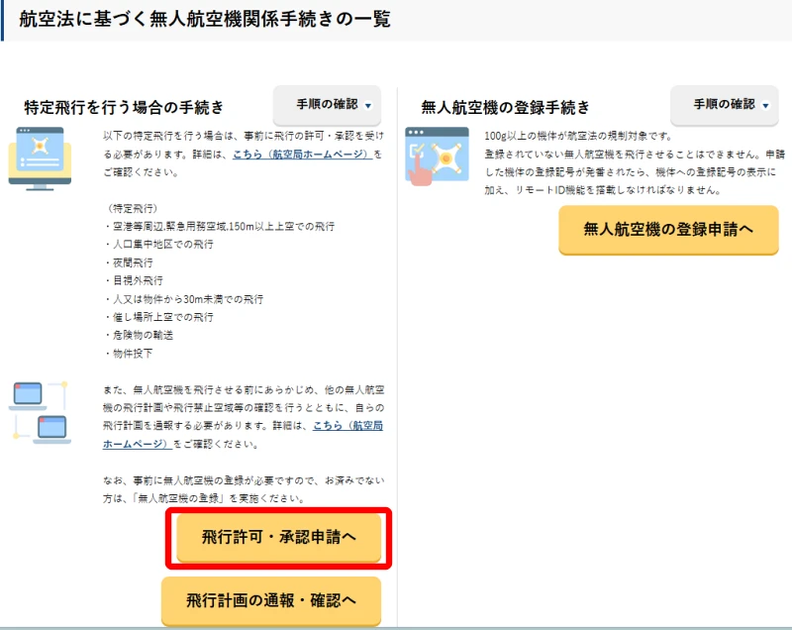Select heading 特定飛行を行う場合の手続き
792x630 pixels.
[124, 107]
